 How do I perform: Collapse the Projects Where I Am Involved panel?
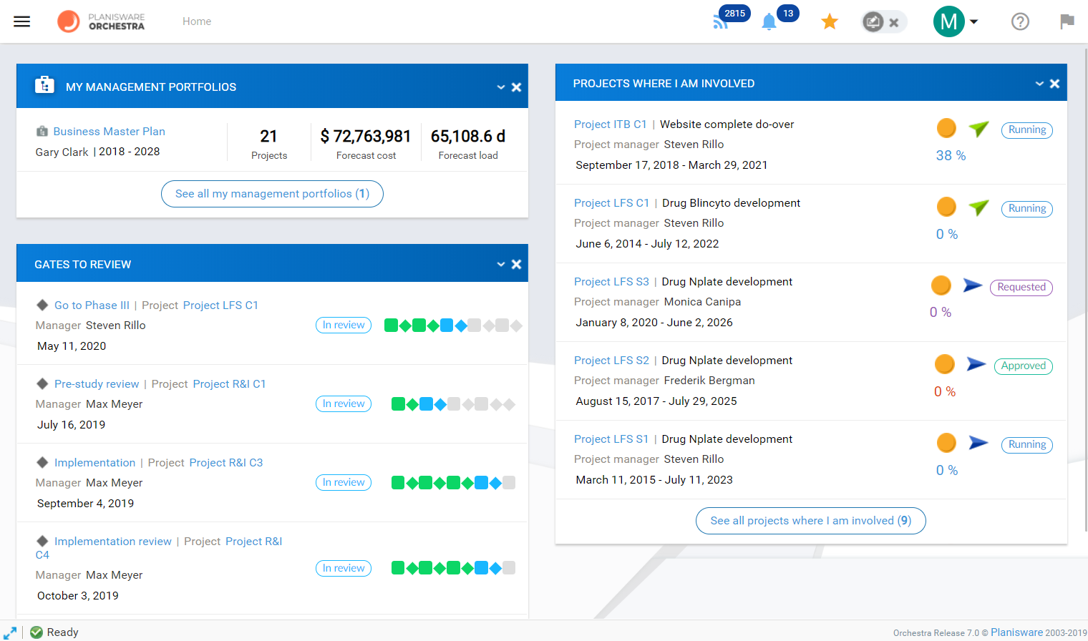pyautogui.click(x=1039, y=83)
